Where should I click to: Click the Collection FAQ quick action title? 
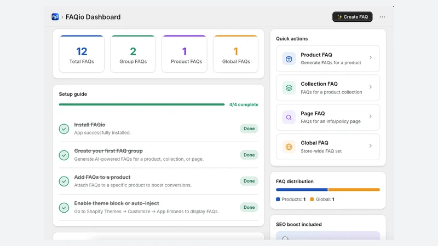click(319, 84)
